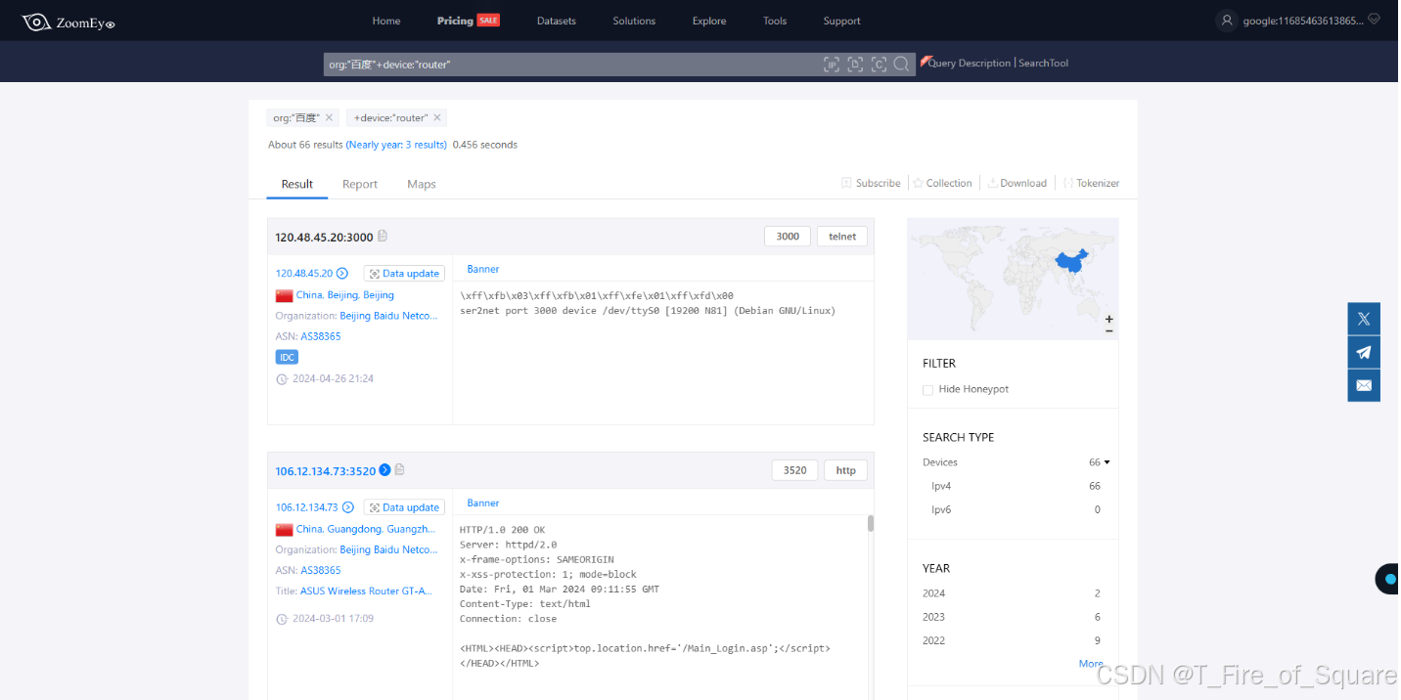Share via the Telegram icon

point(1364,352)
